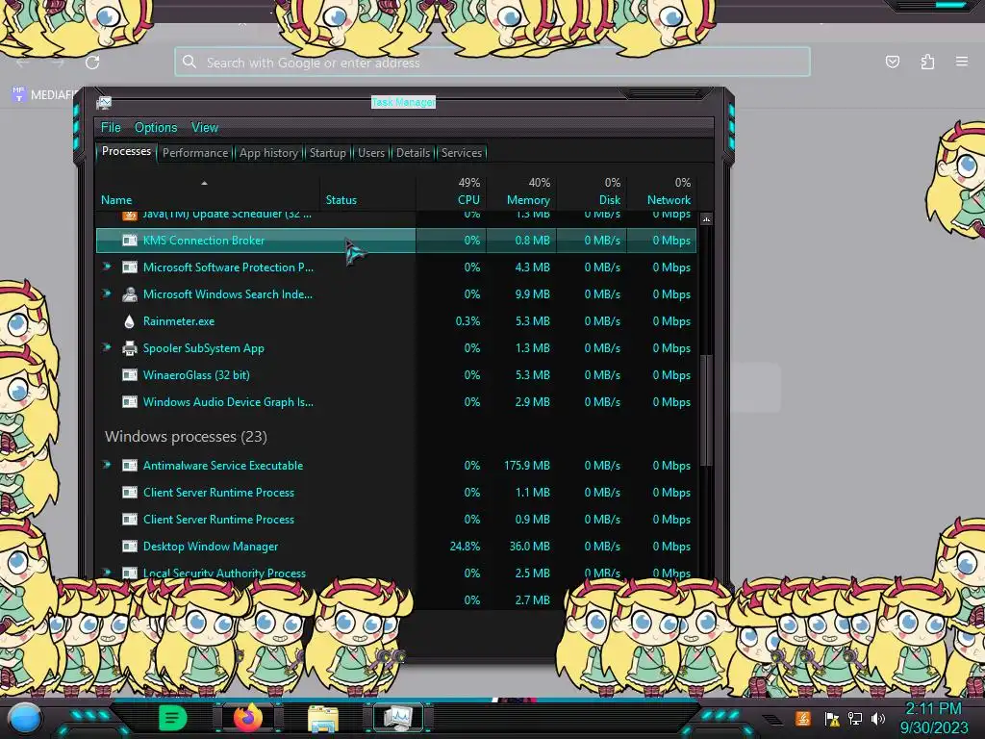Switch to the App history tab
985x739 pixels.
coord(268,153)
